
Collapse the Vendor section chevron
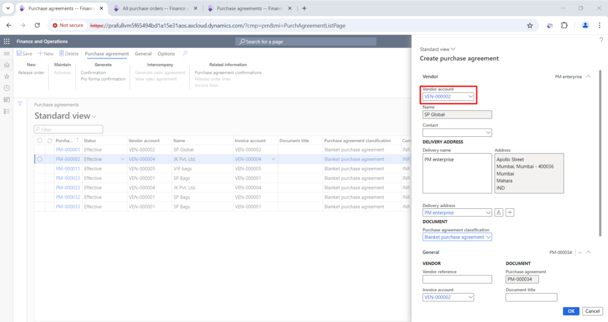pyautogui.click(x=588, y=76)
